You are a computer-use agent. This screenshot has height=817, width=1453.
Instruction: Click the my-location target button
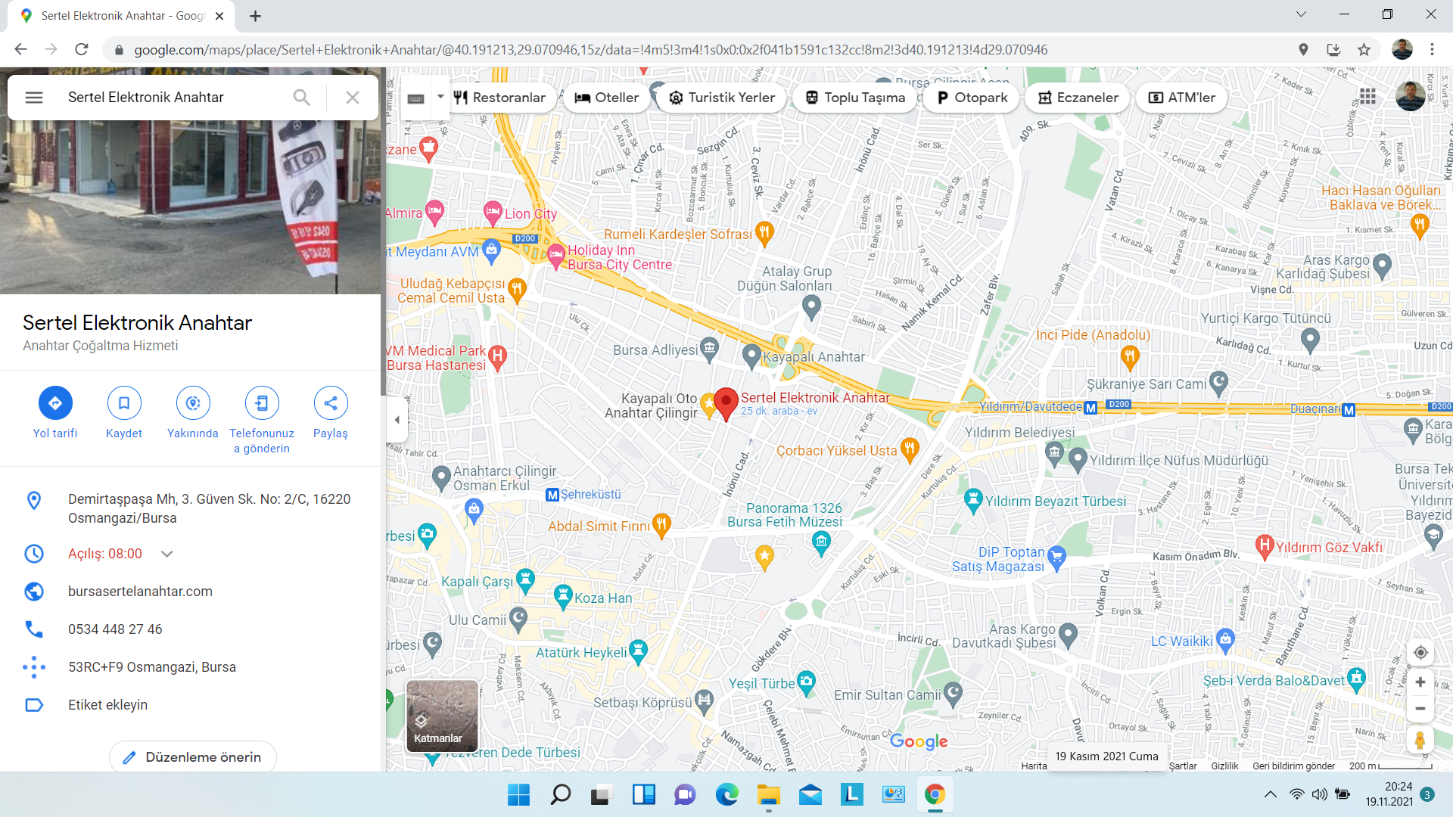click(x=1420, y=653)
